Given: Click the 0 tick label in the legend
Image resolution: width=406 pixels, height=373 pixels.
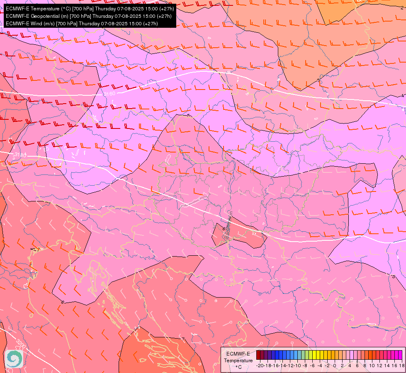Looking at the screenshot, I should (x=335, y=366).
